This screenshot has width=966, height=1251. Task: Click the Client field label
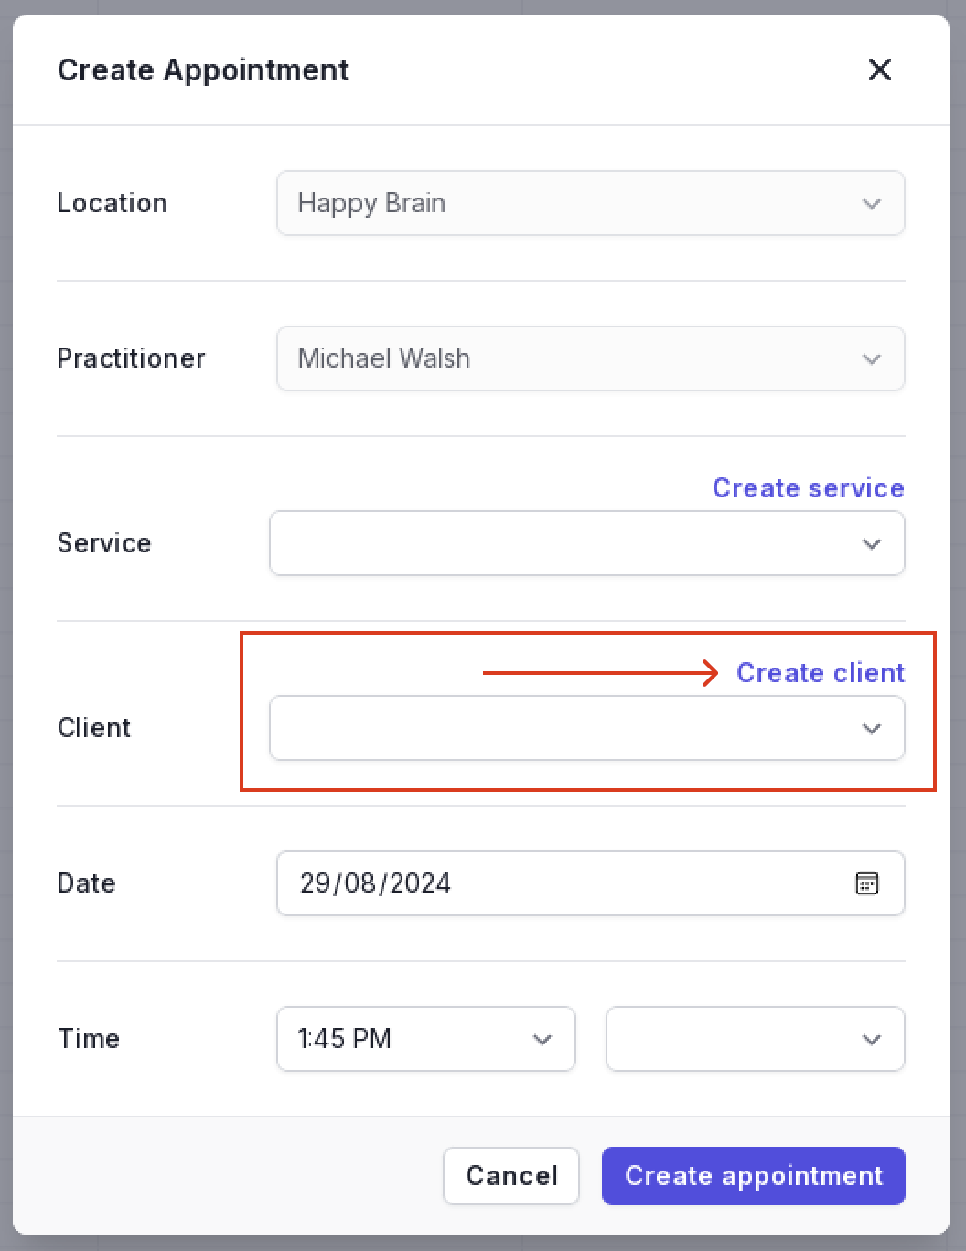click(94, 728)
